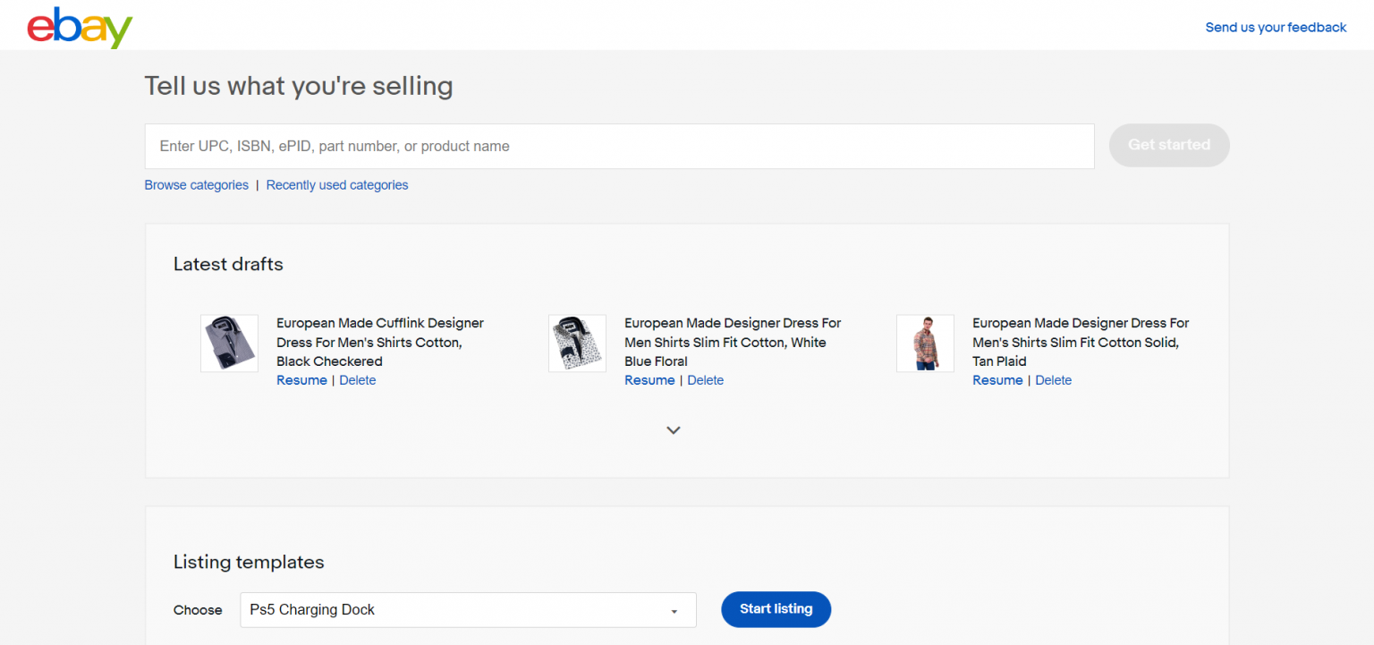
Task: Select the Tan Plaid draft title text
Action: click(1081, 343)
